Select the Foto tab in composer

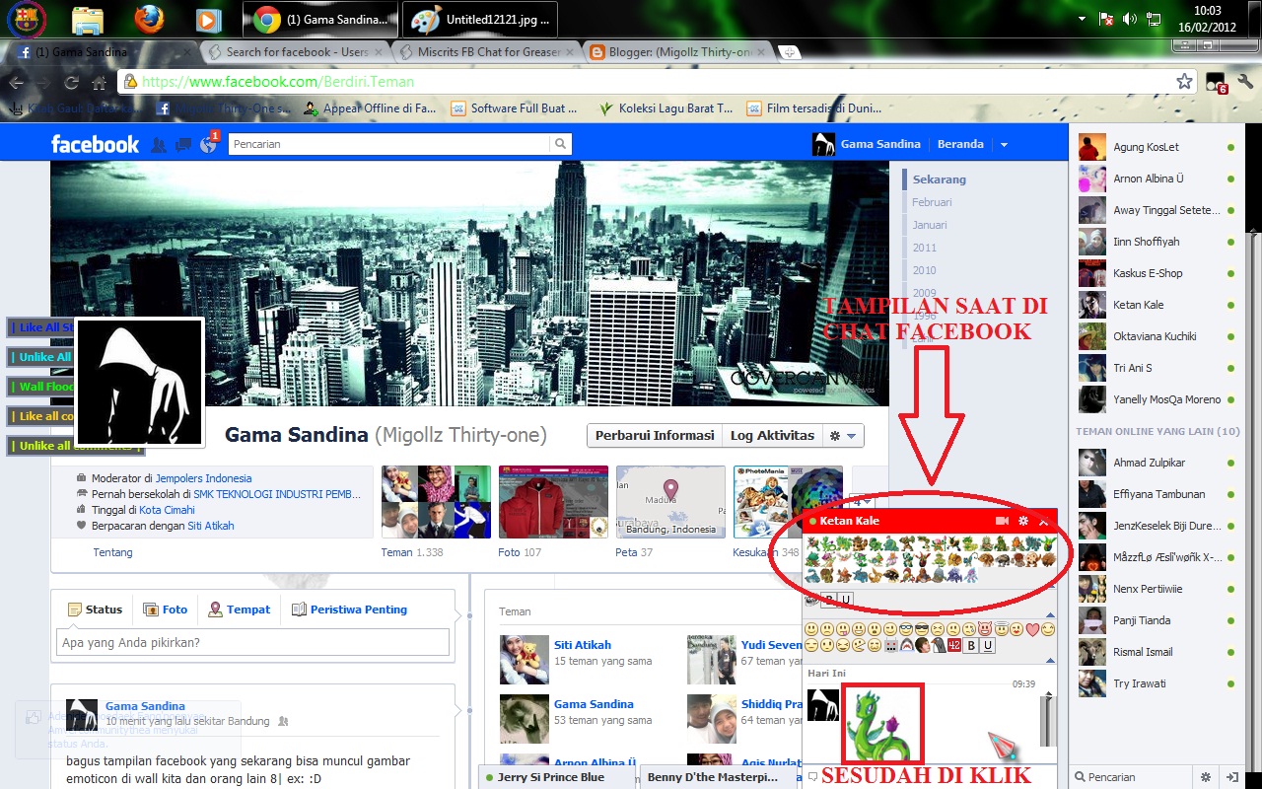(165, 610)
